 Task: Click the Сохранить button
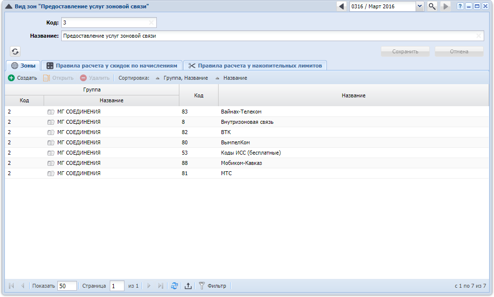pyautogui.click(x=405, y=51)
